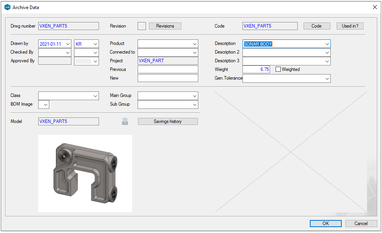The height and width of the screenshot is (233, 382).
Task: Expand the Main Group combo box
Action: tap(195, 96)
